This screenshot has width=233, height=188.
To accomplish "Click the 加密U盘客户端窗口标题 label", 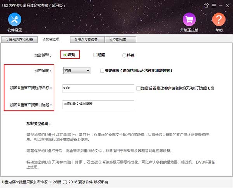I will 31,105.
